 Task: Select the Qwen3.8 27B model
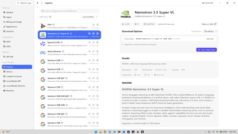69,44
